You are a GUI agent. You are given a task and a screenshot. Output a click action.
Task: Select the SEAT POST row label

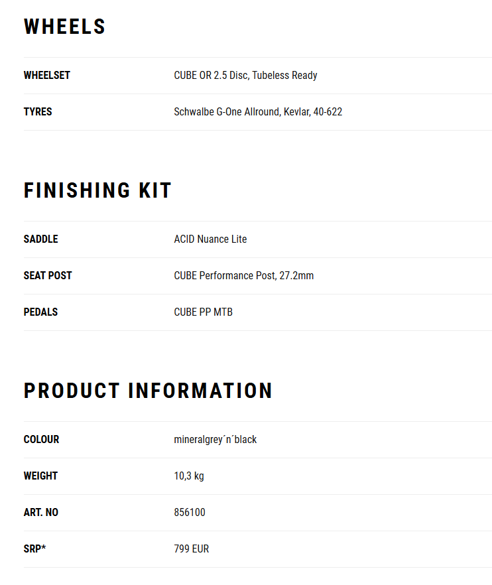tap(48, 276)
